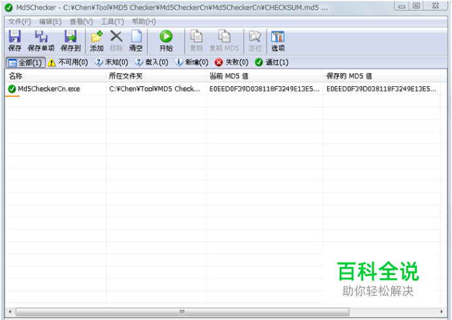The width and height of the screenshot is (452, 320).
Task: Click the horizontal scrollbar right arrow
Action: pyautogui.click(x=442, y=312)
